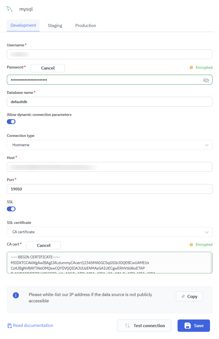This screenshot has width=219, height=339.
Task: Turn off the SSL toggle
Action: point(11,209)
